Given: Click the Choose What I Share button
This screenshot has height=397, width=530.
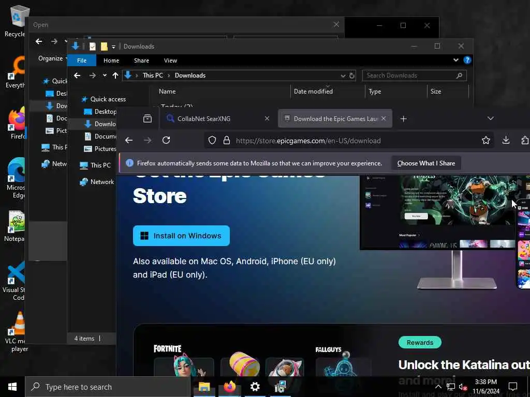Looking at the screenshot, I should point(426,163).
